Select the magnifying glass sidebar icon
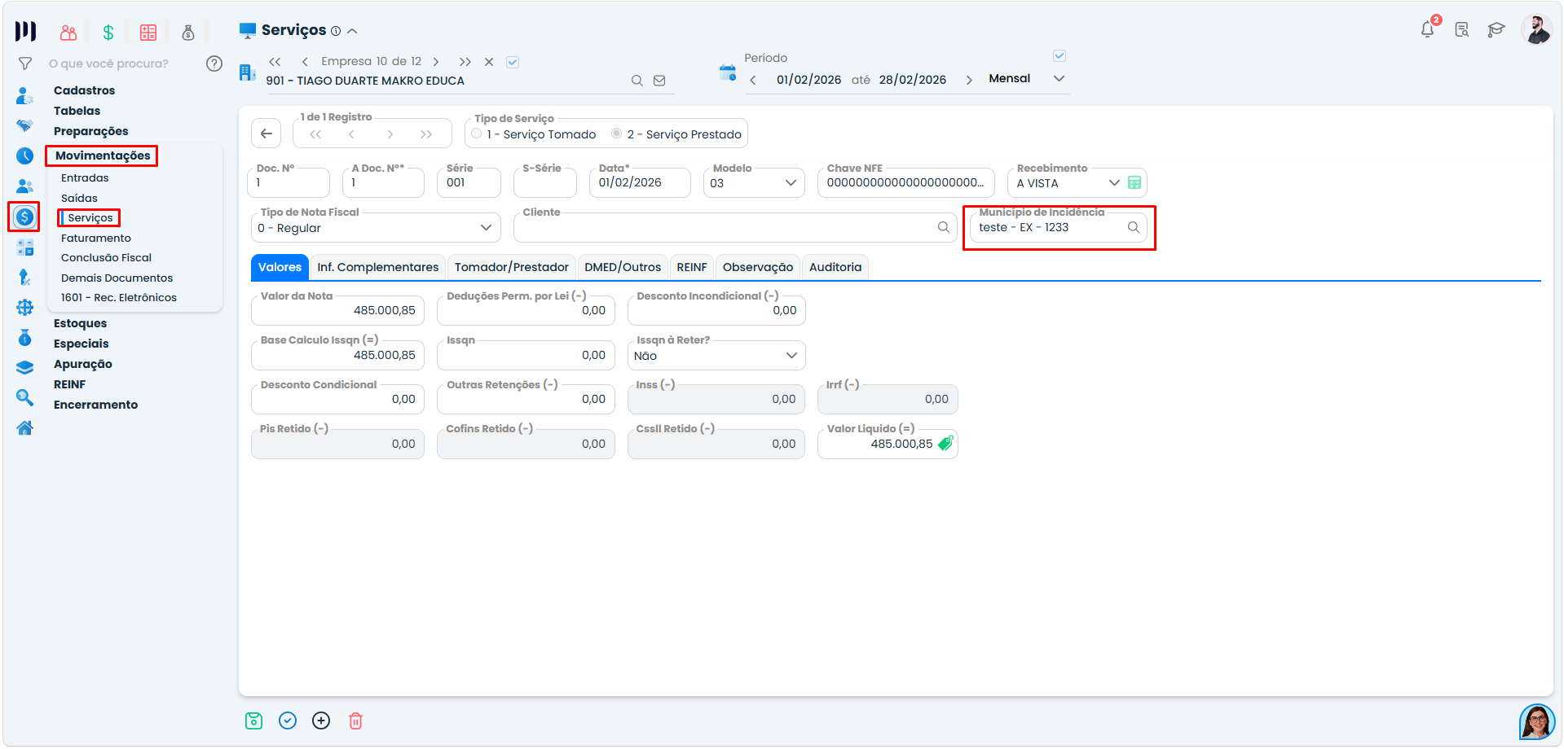This screenshot has width=1564, height=749. [25, 397]
